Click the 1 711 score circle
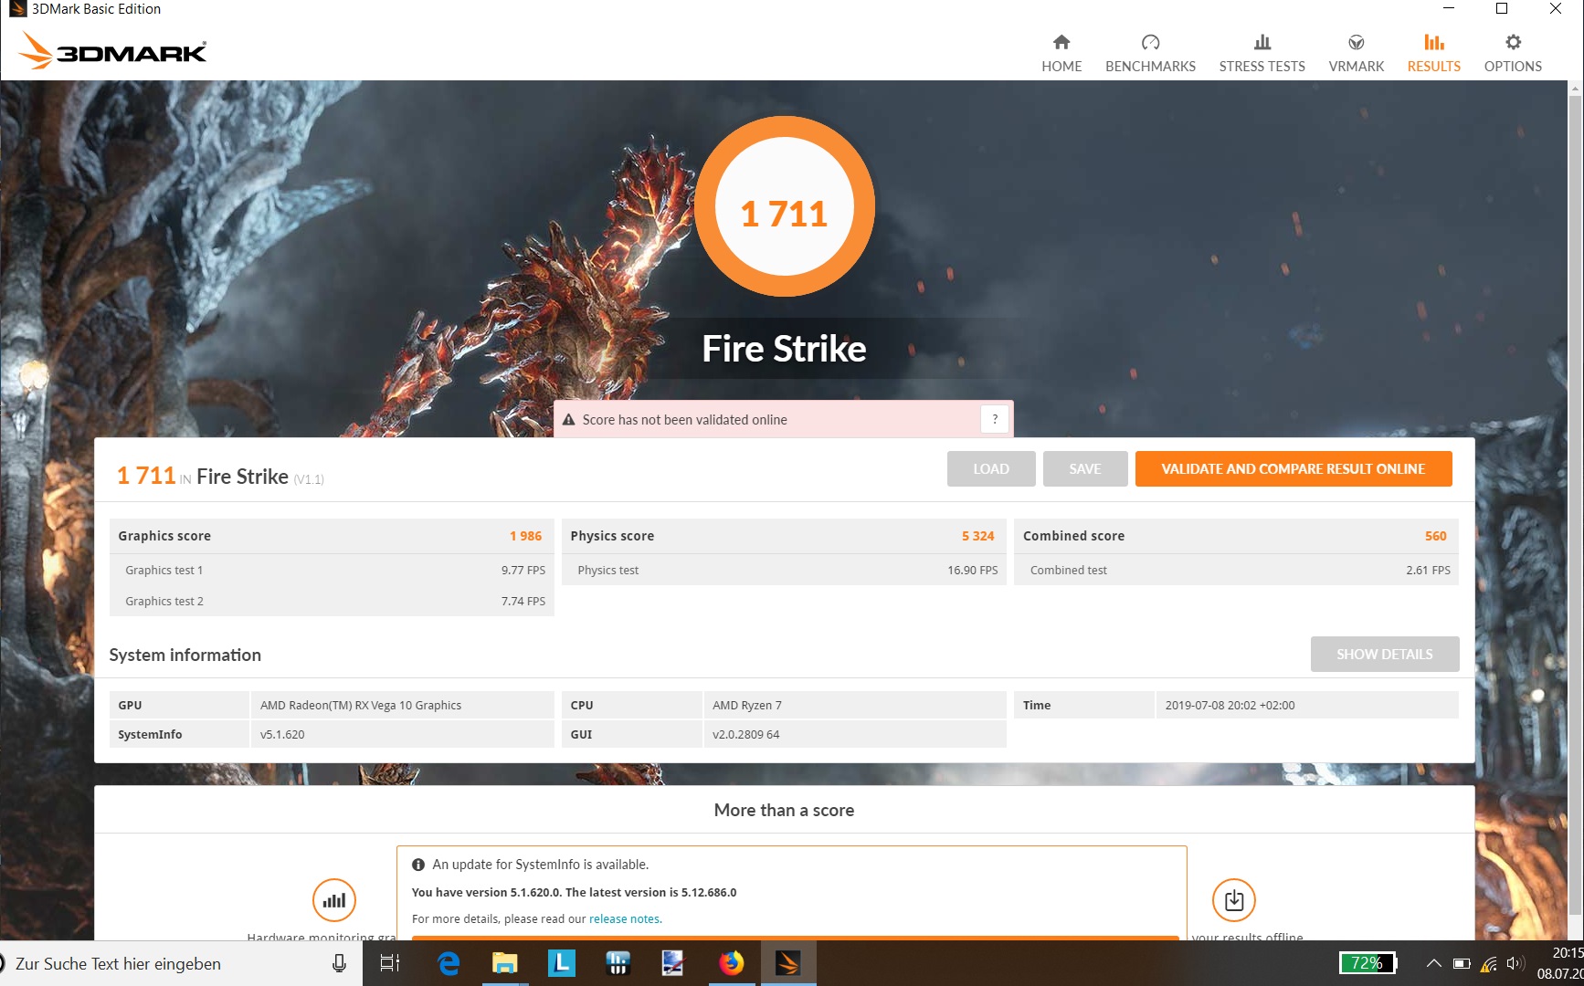The height and width of the screenshot is (986, 1584). pyautogui.click(x=784, y=207)
